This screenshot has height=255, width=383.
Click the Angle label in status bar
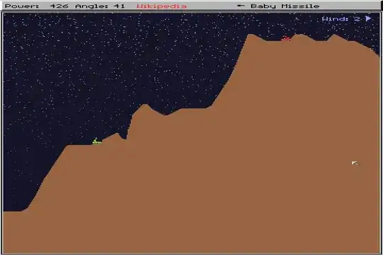pyautogui.click(x=91, y=6)
